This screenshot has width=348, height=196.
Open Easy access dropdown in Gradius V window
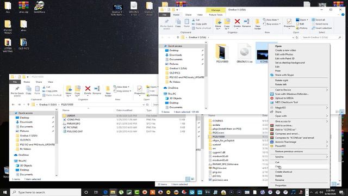272,24
